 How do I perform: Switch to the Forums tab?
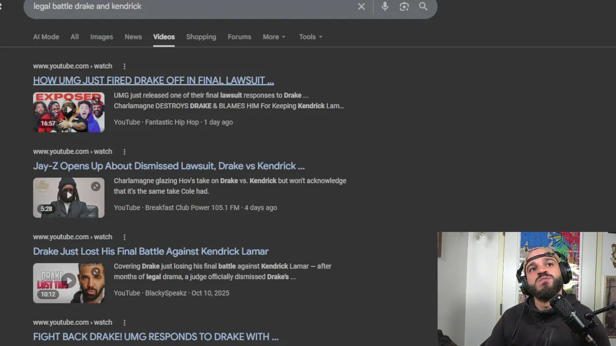240,37
